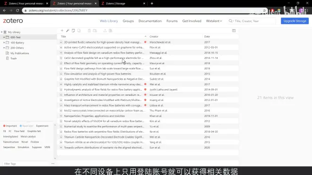Screen dimensions: 312x175
Task: Filter by the Experiment tag
Action: (42, 126)
